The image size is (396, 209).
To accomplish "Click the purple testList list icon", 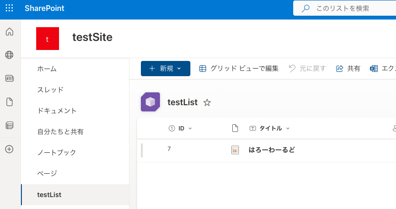I will click(150, 102).
